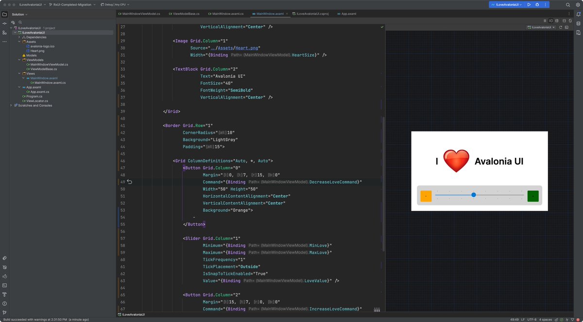
Task: Open the run configuration ILoveAvaloniaUI dropdown
Action: tap(506, 4)
